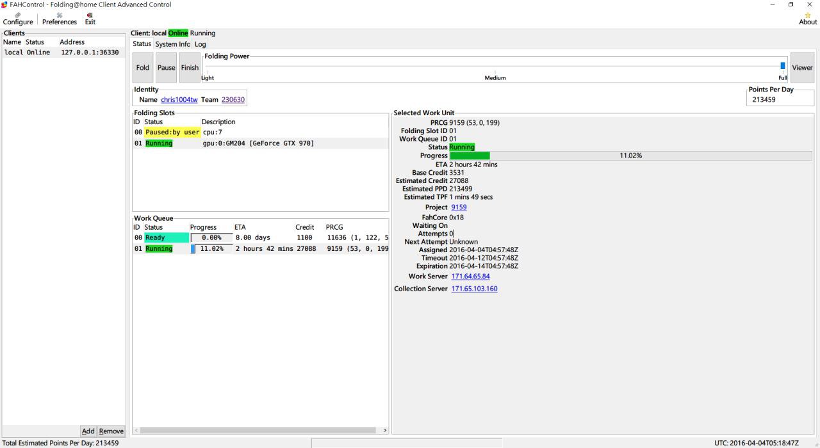
Task: Click the Folding Slots Description column header
Action: [x=218, y=122]
